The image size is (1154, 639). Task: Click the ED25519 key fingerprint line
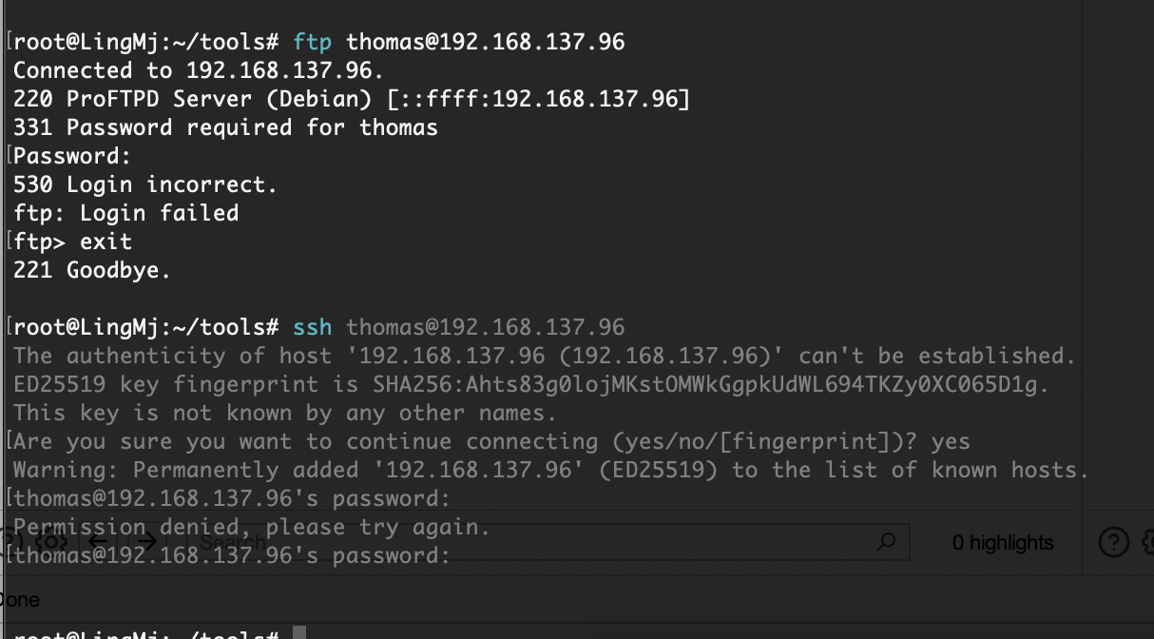coord(530,384)
